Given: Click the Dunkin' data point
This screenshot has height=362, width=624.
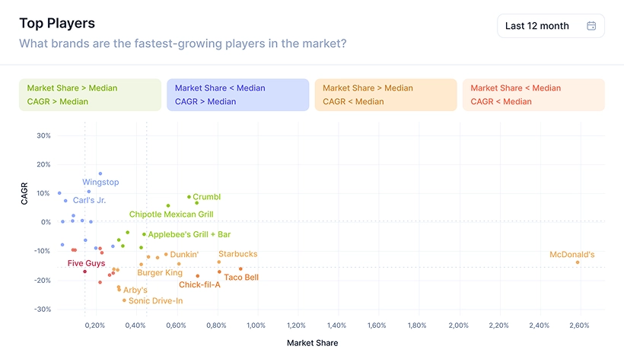Looking at the screenshot, I should (x=166, y=255).
